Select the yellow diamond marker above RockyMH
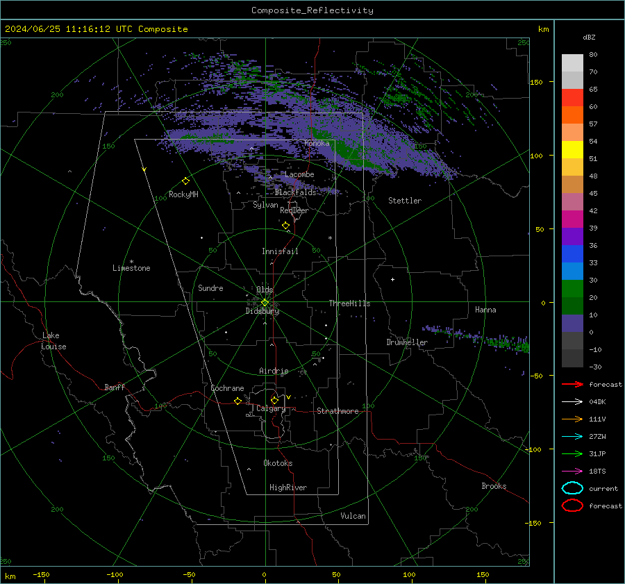The height and width of the screenshot is (584, 625). point(185,181)
